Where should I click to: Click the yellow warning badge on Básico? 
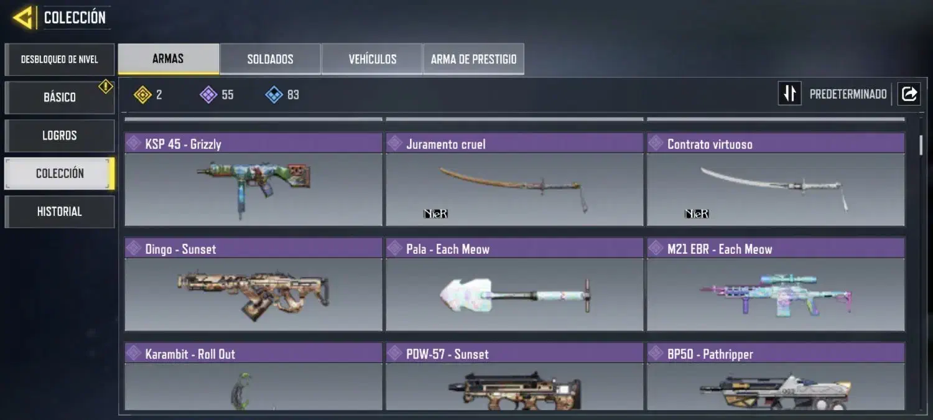coord(106,86)
